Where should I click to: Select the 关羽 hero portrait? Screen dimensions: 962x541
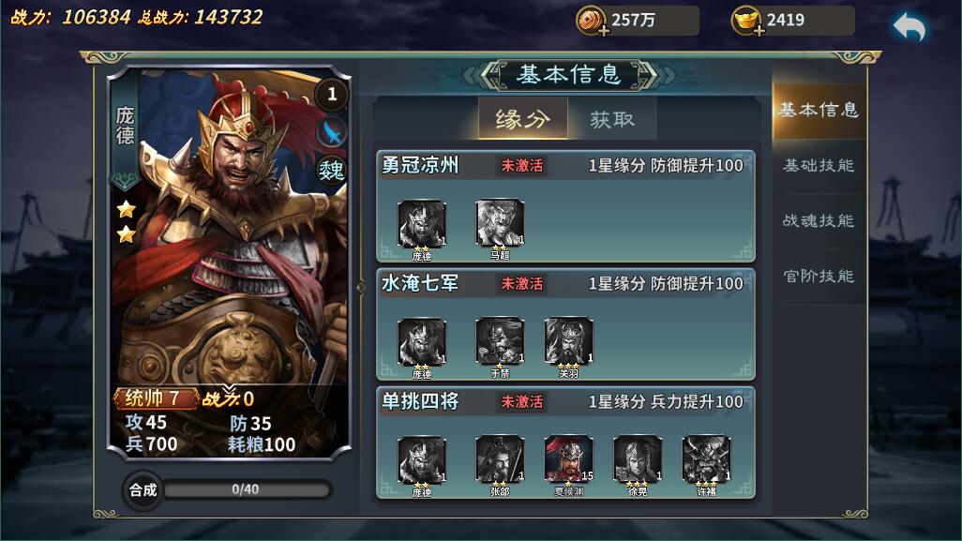569,341
